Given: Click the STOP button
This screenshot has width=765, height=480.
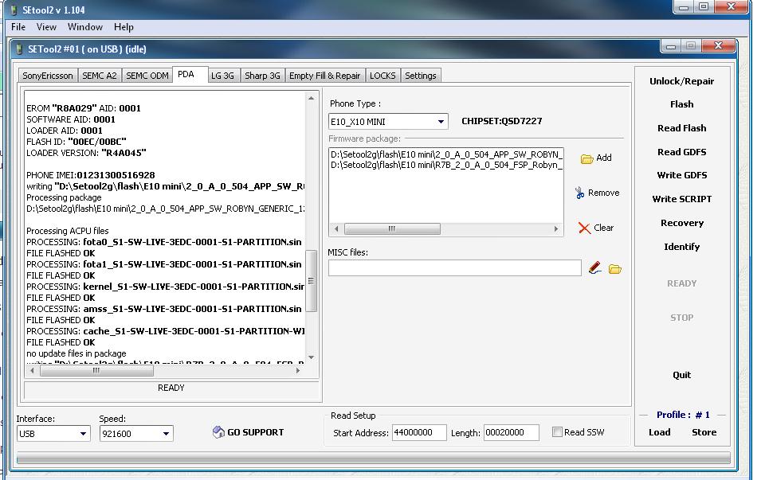Looking at the screenshot, I should click(x=681, y=318).
